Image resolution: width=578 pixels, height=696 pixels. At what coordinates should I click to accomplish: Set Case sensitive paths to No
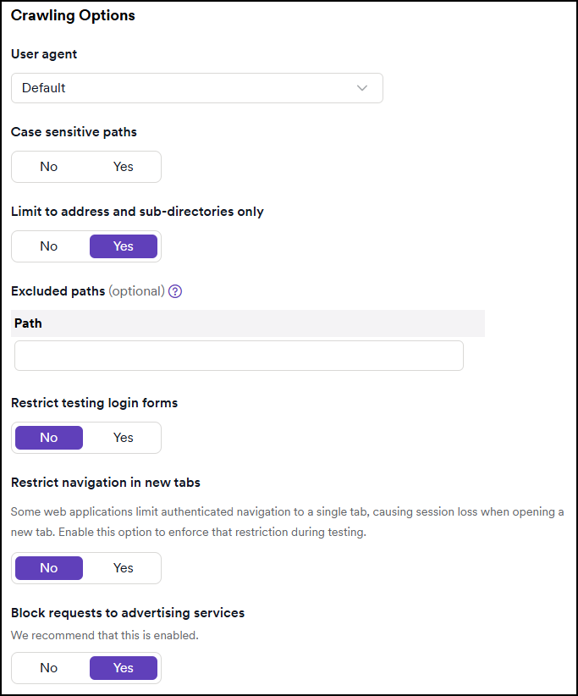(48, 167)
